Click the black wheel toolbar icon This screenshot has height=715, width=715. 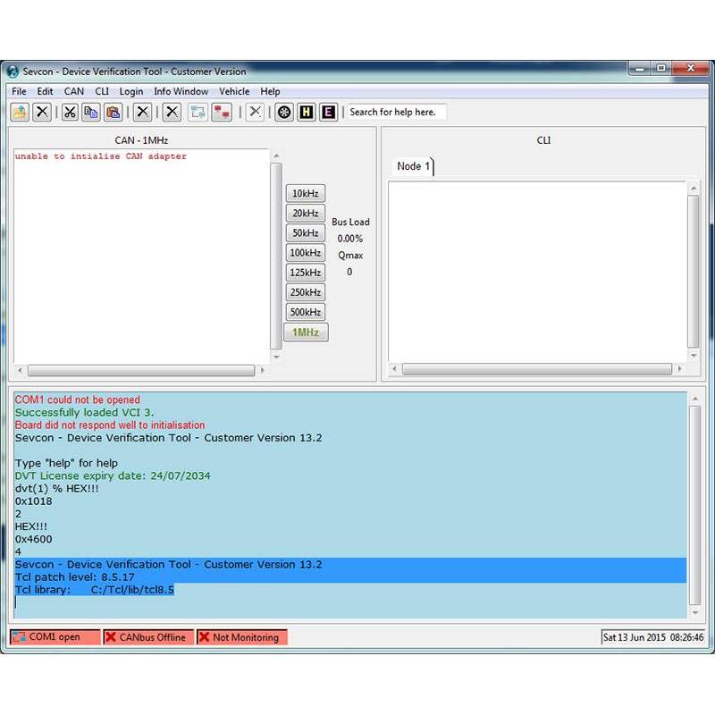[284, 112]
